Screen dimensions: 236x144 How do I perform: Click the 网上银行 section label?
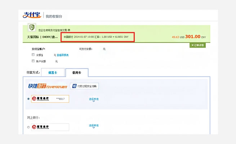point(34,118)
